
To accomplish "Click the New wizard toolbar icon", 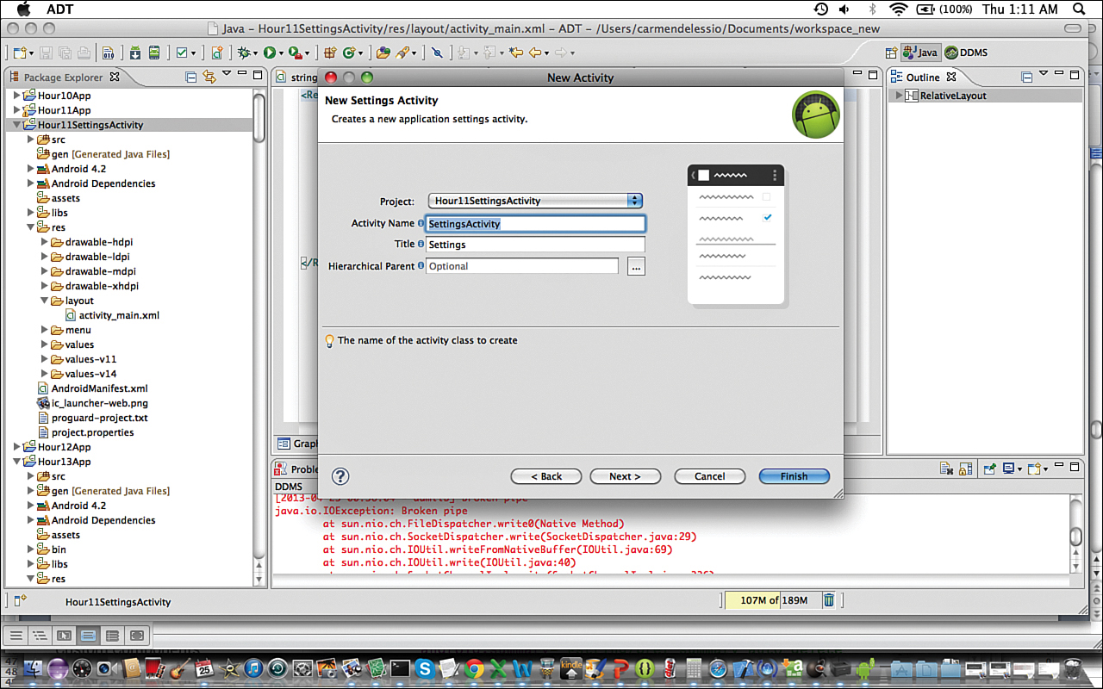I will [x=19, y=53].
